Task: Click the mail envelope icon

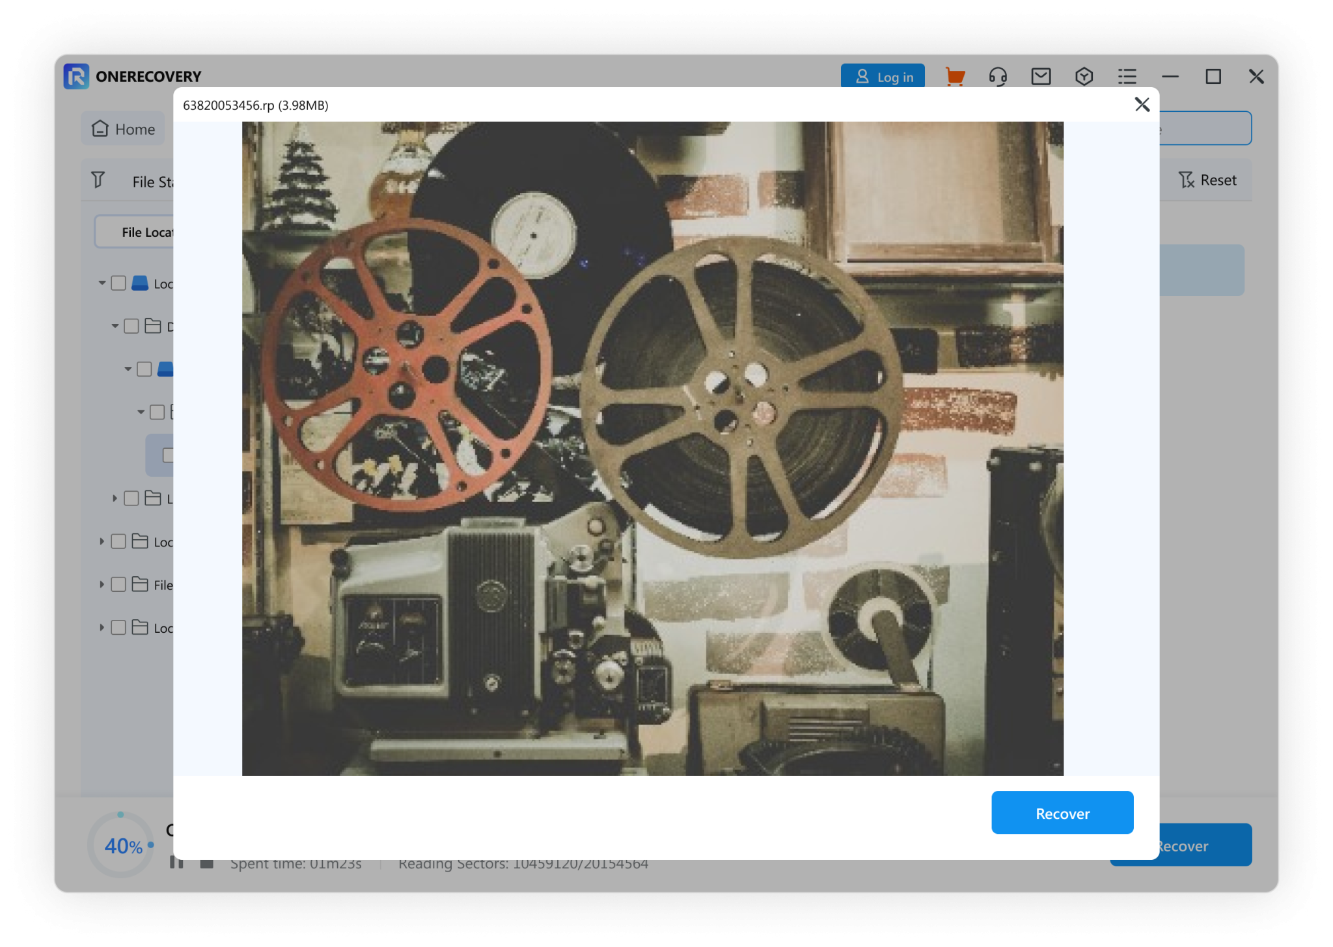Action: 1041,77
